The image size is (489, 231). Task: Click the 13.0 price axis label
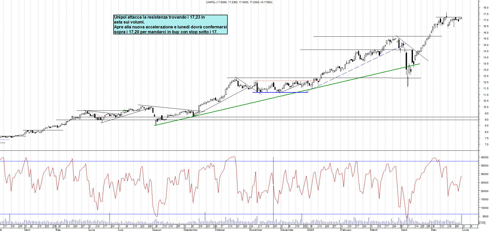click(x=486, y=70)
